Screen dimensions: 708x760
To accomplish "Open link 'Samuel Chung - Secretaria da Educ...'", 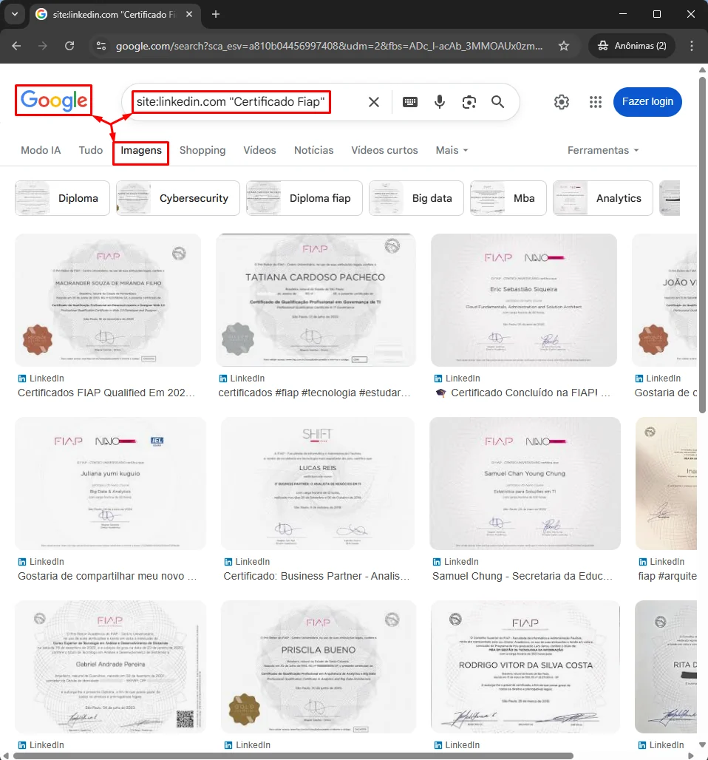I will click(523, 576).
